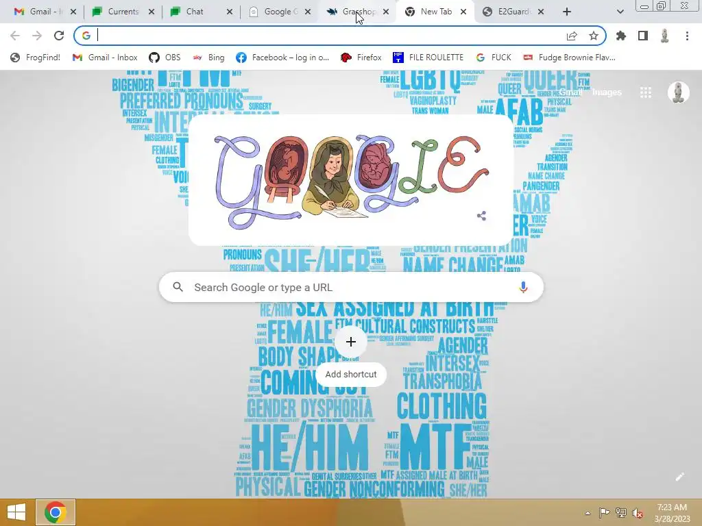Open the OBS bookmark
The width and height of the screenshot is (702, 526).
click(165, 58)
